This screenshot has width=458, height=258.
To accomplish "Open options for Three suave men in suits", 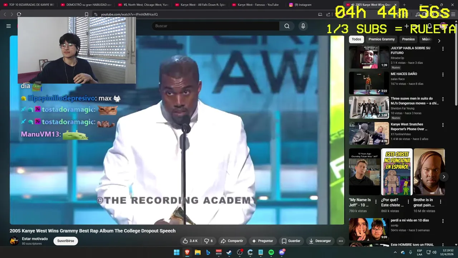I will (x=443, y=99).
